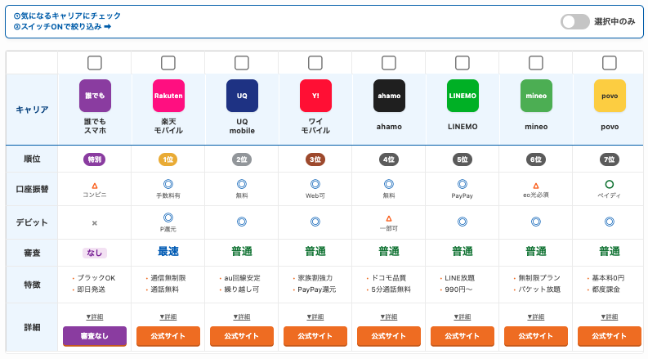Expand ▼詳細 under 誰でもスマホ column

tap(95, 316)
